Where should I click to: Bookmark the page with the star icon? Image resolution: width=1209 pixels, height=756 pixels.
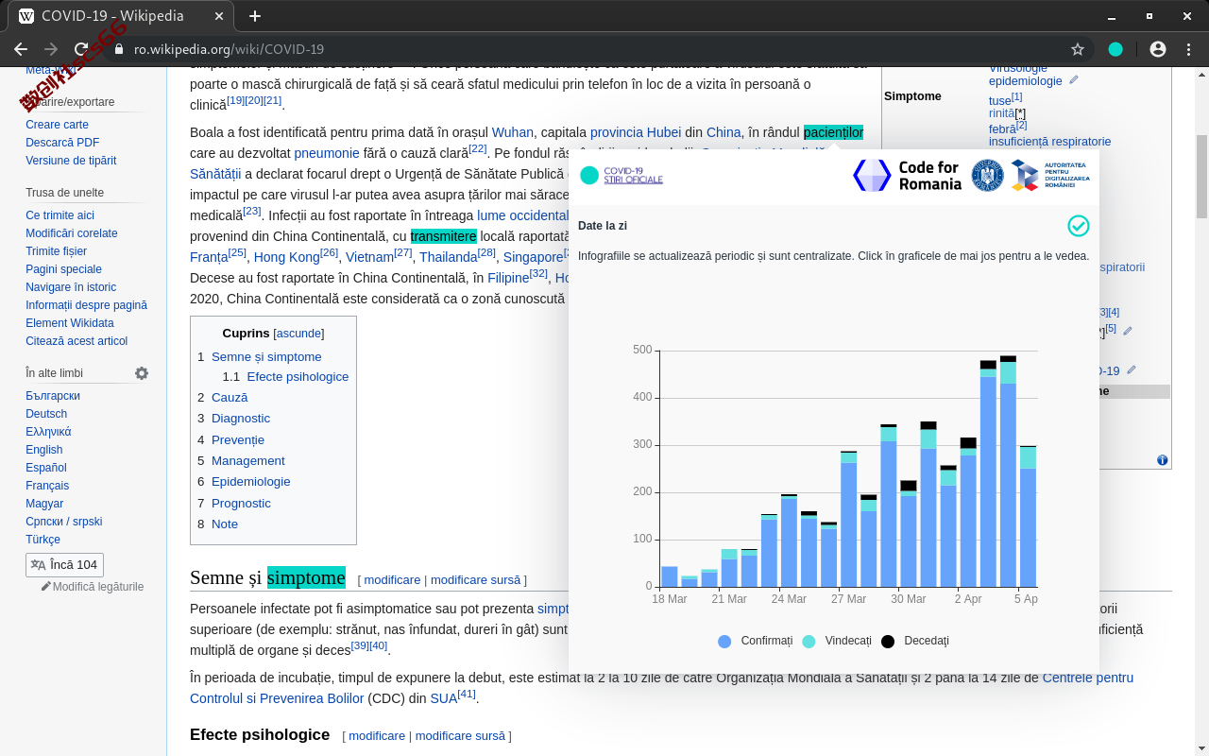pos(1078,49)
